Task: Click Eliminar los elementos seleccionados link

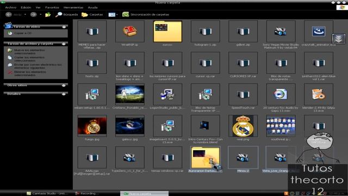Action: pyautogui.click(x=30, y=73)
